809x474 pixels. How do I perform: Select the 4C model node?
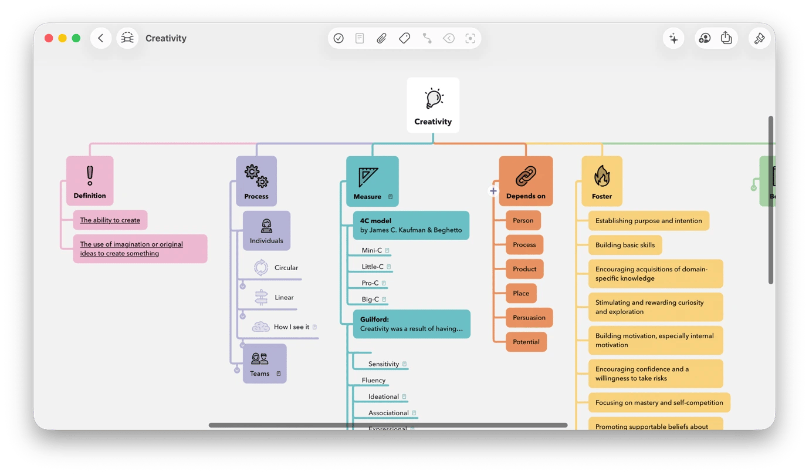[x=411, y=226]
